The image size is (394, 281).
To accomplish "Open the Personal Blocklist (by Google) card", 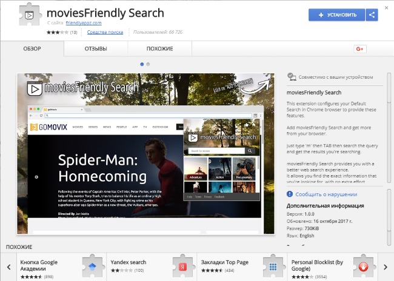I will [332, 267].
